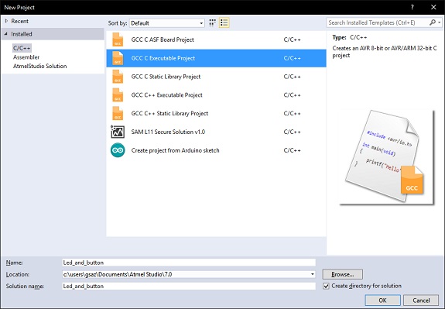Screen dimensions: 445x309
Task: Select C/C++ in the template tree
Action: (22, 48)
